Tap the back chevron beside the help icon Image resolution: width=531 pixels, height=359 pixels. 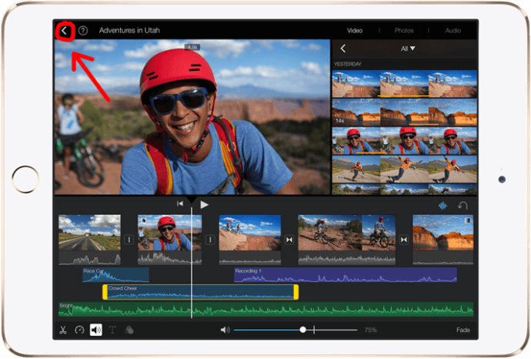click(64, 31)
